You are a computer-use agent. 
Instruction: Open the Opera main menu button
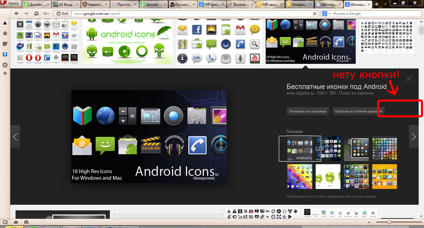click(11, 4)
